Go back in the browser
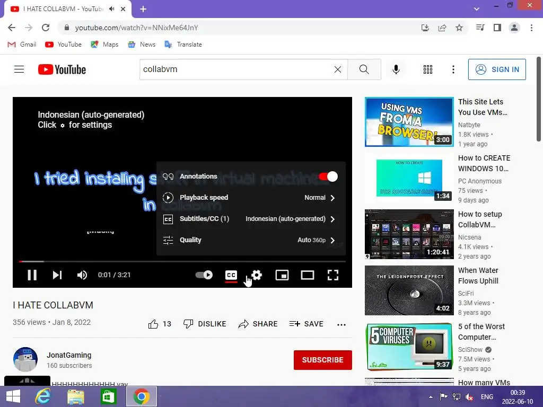Image resolution: width=543 pixels, height=407 pixels. 12,28
